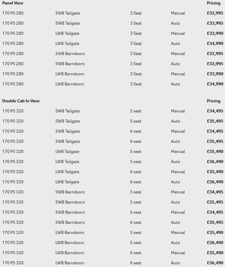Click "LWB Barndoors" in double cab 5-seat Manual row

[x=70, y=233]
